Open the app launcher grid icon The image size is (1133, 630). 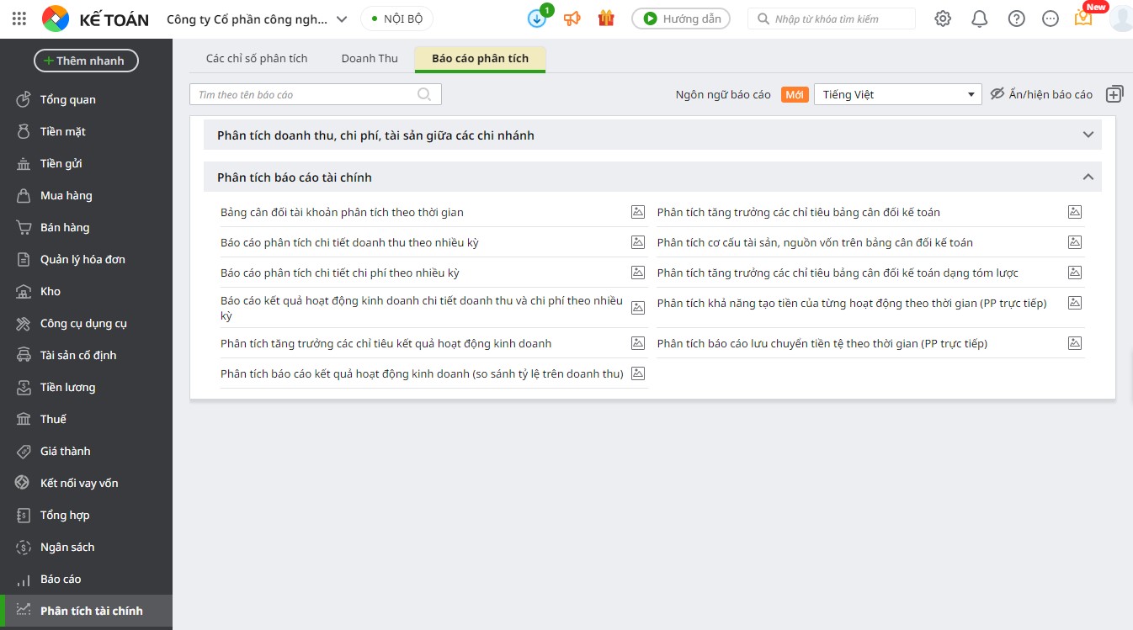pos(19,19)
